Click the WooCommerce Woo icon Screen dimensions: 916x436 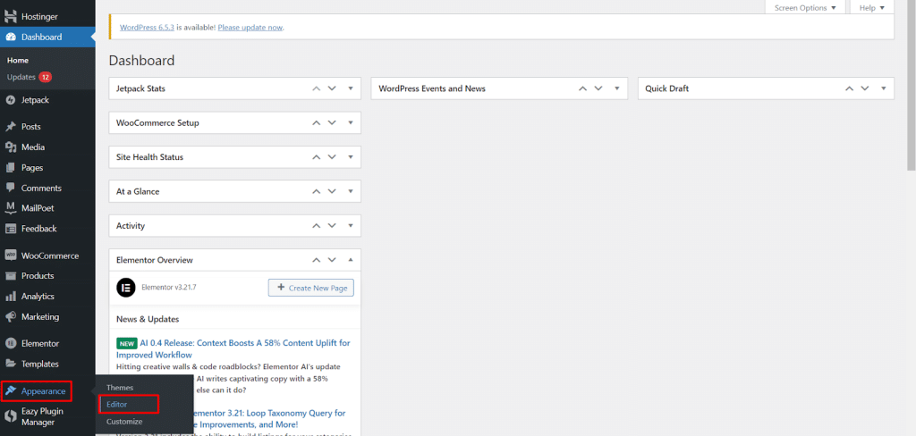coord(11,256)
